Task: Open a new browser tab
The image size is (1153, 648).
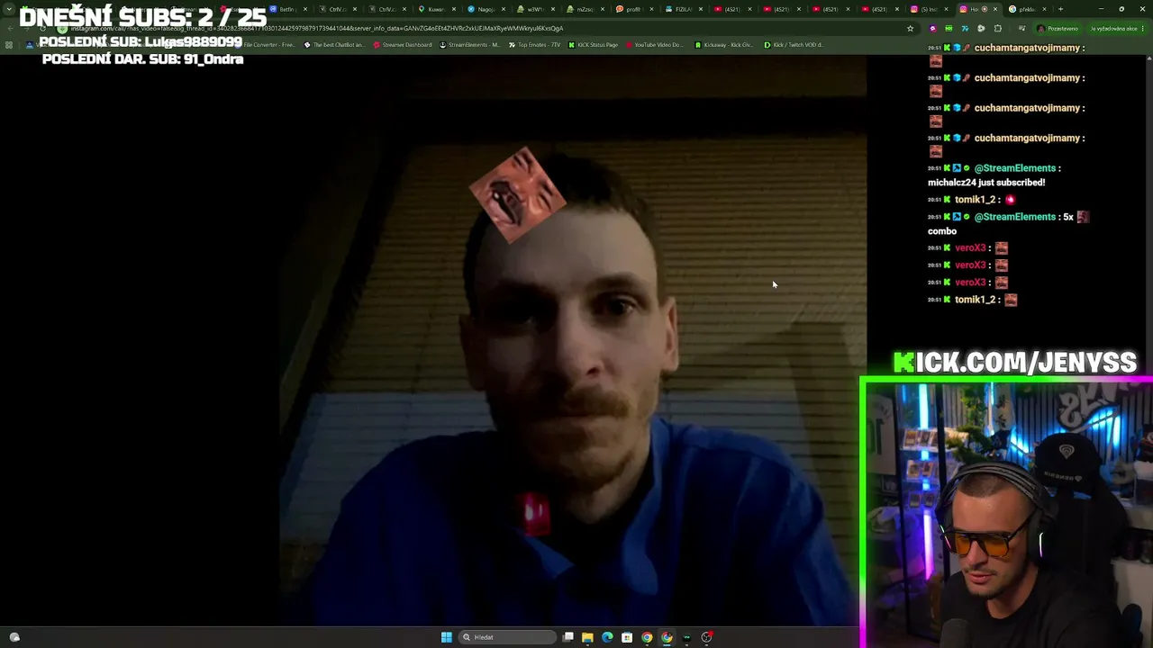Action: [x=1060, y=9]
